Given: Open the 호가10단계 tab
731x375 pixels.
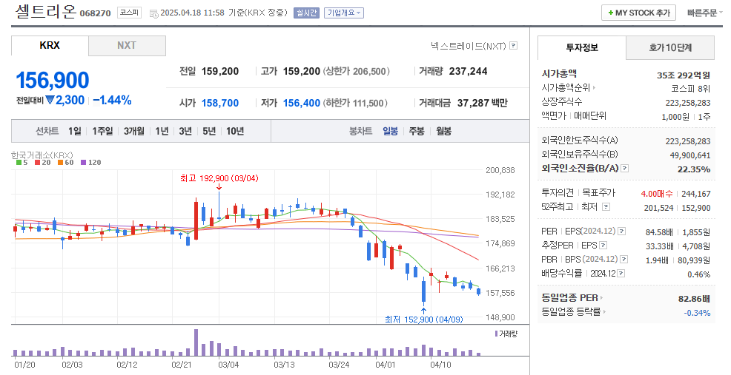Looking at the screenshot, I should (670, 47).
